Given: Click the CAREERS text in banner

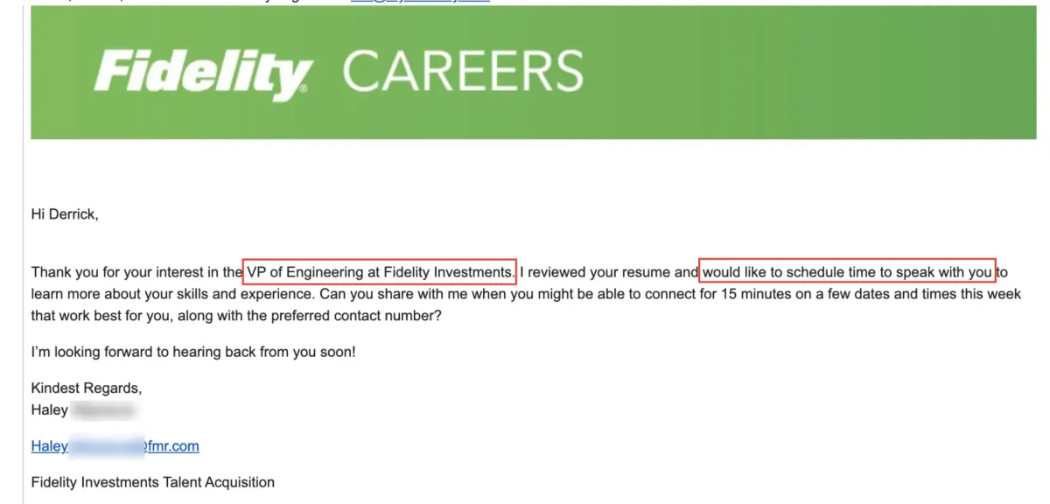Looking at the screenshot, I should pyautogui.click(x=463, y=72).
